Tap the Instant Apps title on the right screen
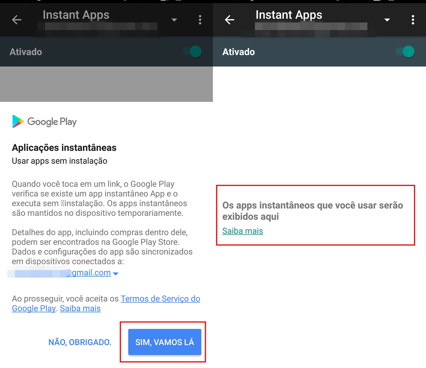This screenshot has width=426, height=368. 289,15
